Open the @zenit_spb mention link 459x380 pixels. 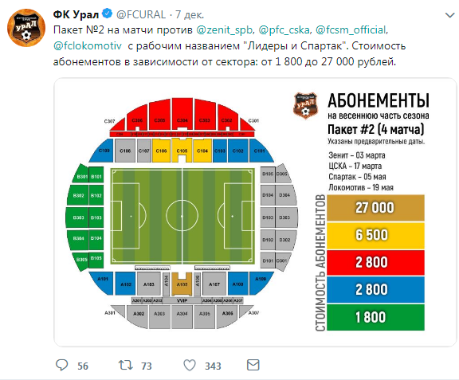click(x=224, y=30)
